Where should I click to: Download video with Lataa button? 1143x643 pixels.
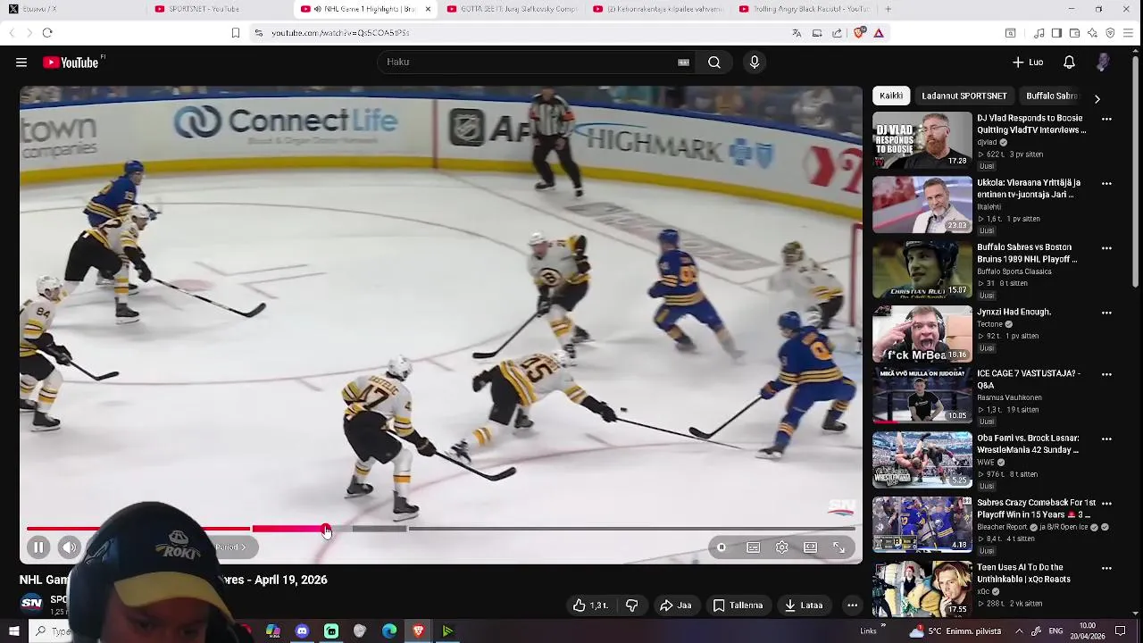(804, 605)
